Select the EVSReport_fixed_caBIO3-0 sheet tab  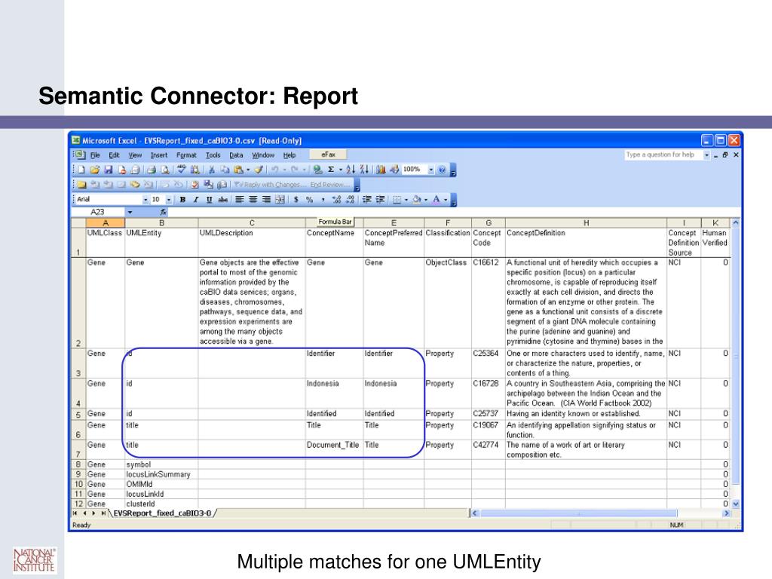point(163,513)
